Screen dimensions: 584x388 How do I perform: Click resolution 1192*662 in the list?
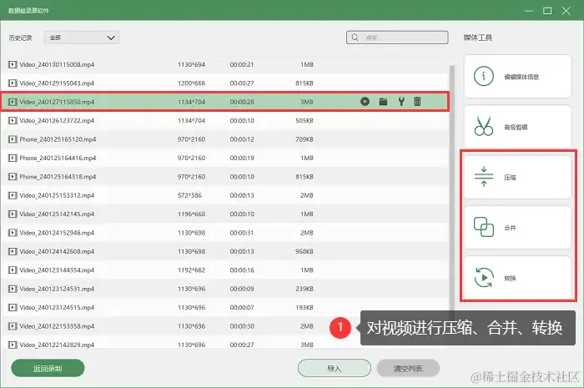coord(191,270)
